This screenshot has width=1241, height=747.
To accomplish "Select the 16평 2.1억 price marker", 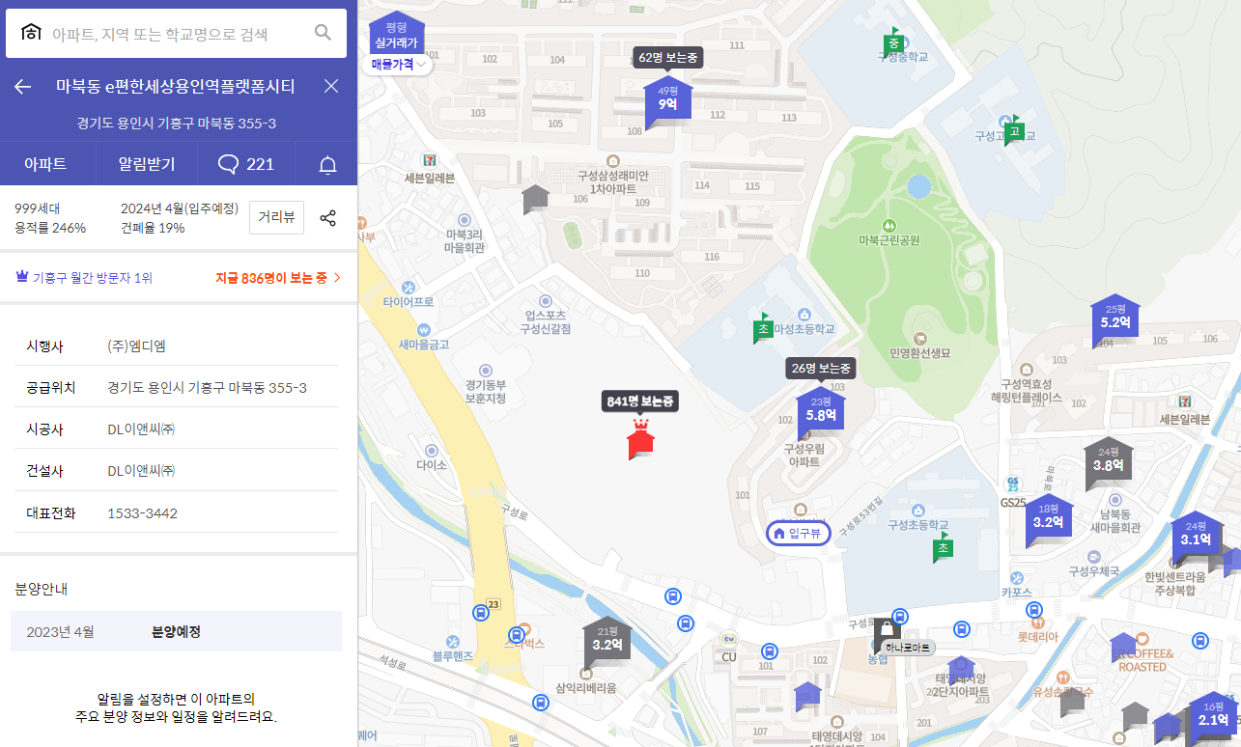I will 1213,716.
